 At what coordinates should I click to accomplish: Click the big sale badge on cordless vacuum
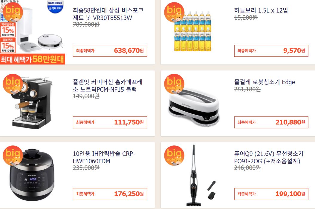(x=174, y=156)
